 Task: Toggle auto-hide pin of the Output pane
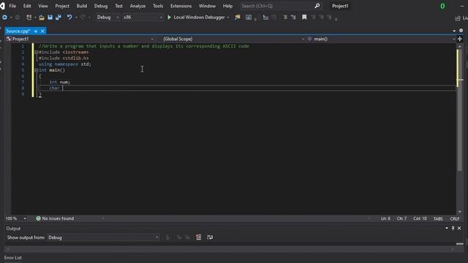(453, 228)
